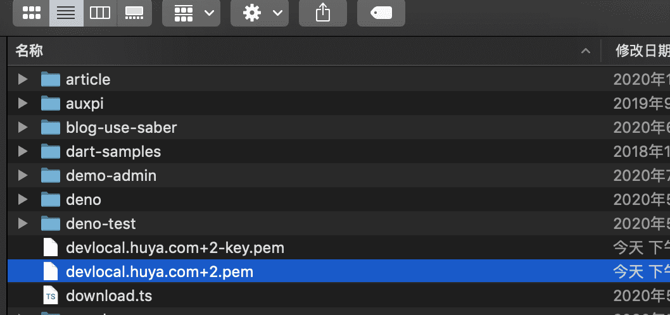This screenshot has width=670, height=315.
Task: Expand the deno-test folder
Action: pos(23,224)
